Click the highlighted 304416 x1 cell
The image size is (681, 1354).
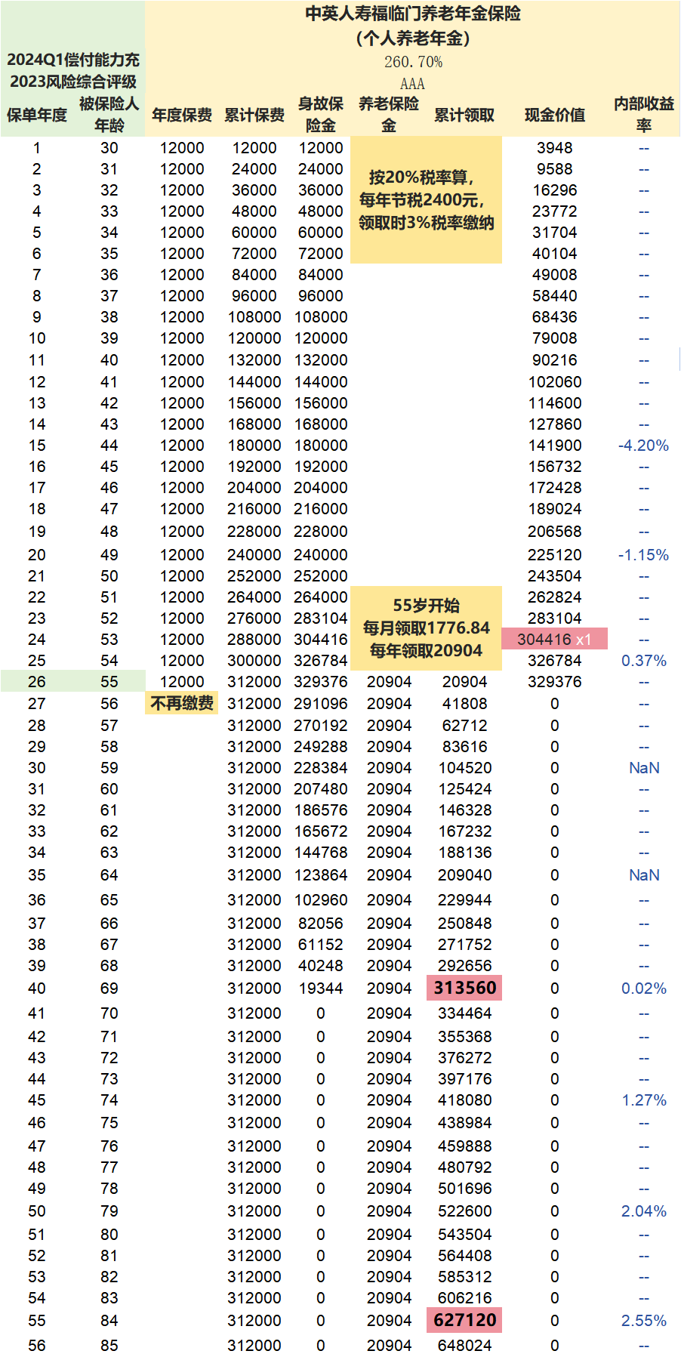point(555,640)
